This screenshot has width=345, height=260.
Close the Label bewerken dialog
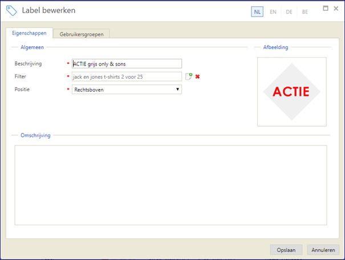point(336,9)
